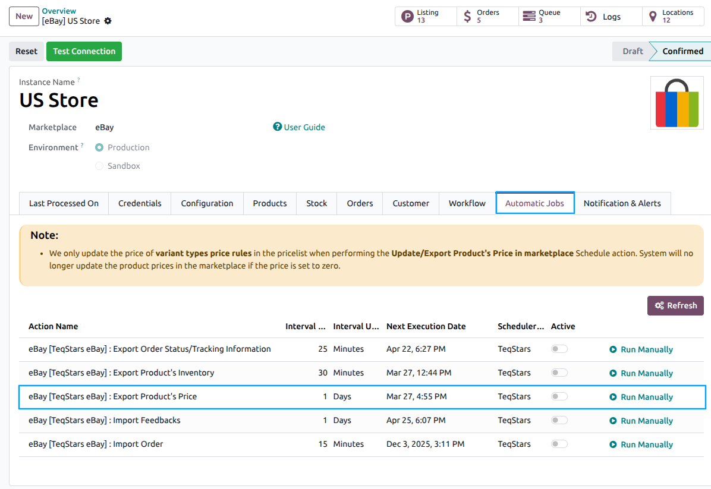
Task: Open the User Guide link
Action: pyautogui.click(x=304, y=127)
